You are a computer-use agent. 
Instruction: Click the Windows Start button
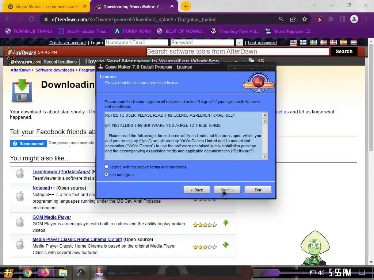click(x=9, y=273)
